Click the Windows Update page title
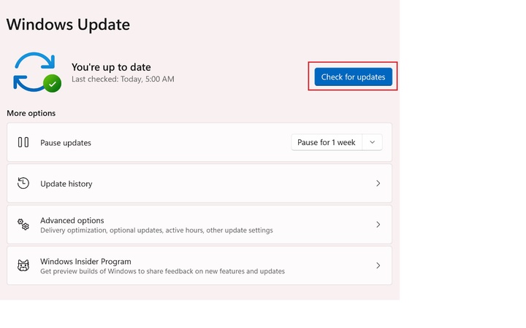This screenshot has width=526, height=328. [68, 24]
